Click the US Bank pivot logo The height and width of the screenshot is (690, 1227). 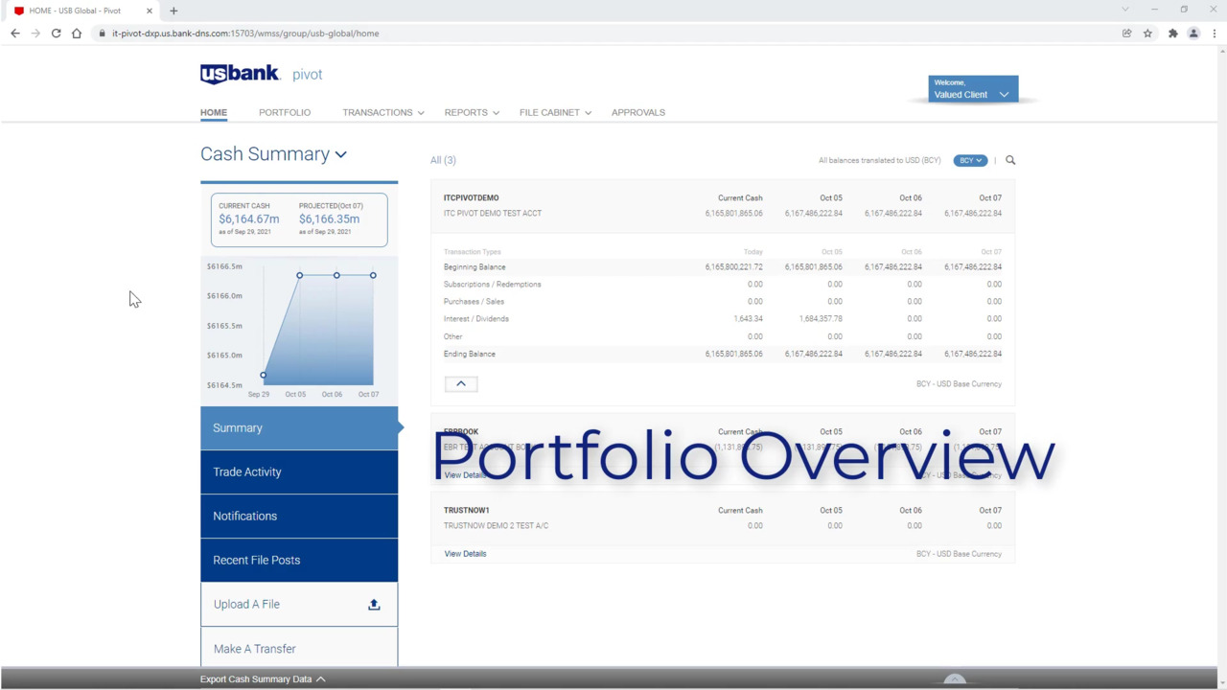click(x=261, y=75)
